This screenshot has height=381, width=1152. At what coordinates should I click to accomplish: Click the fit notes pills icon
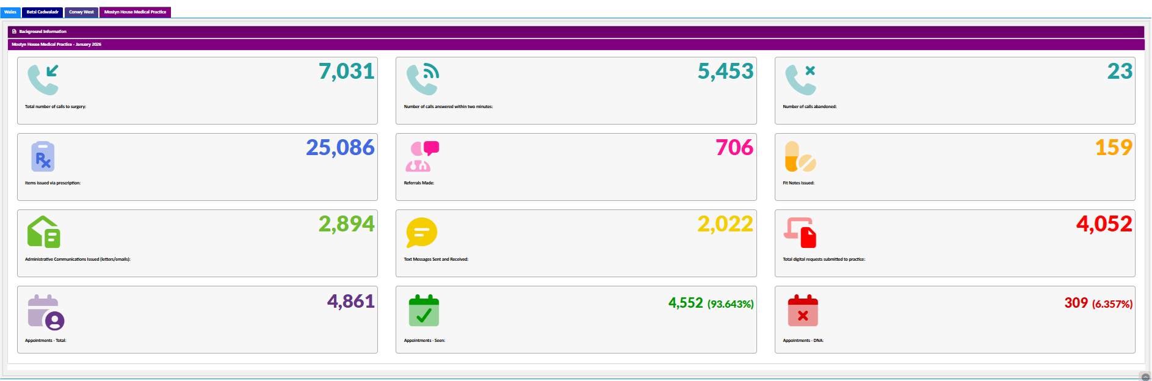click(x=800, y=157)
